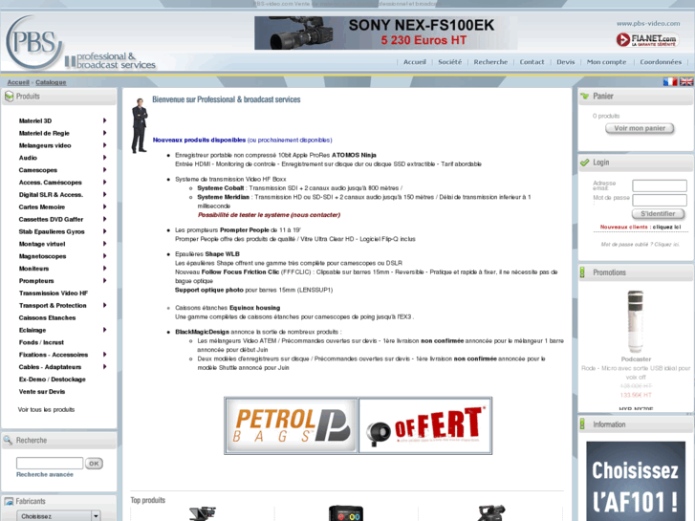Open Société page in navigation
695x521 pixels.
coord(449,62)
